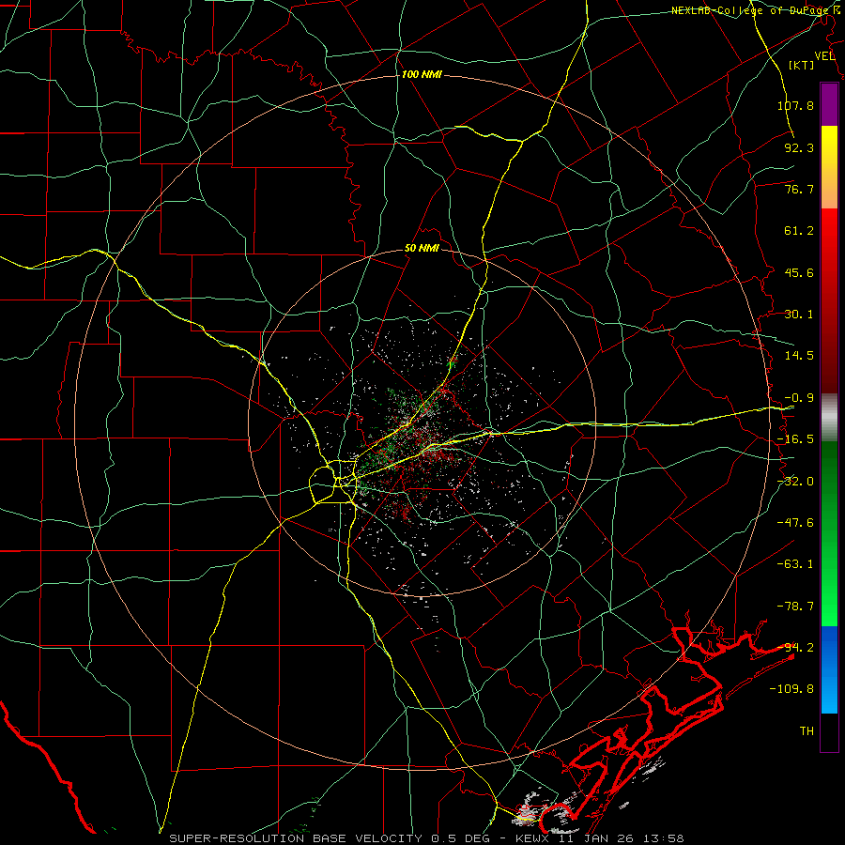845x845 pixels.
Task: Click the green segment of the color bar
Action: 829,533
